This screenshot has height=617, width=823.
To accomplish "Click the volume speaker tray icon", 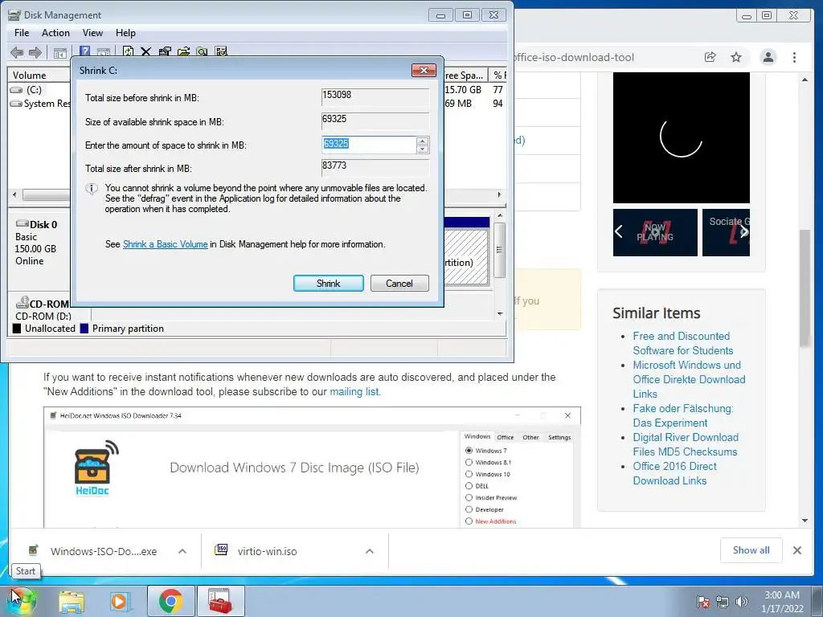I will coord(742,602).
